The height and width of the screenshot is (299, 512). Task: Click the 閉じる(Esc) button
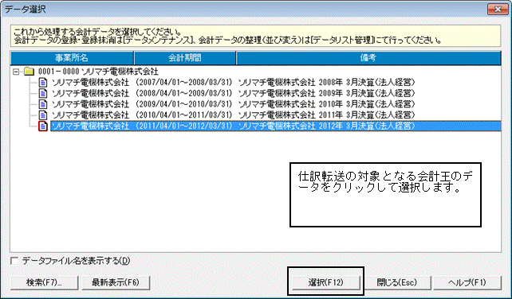(397, 283)
